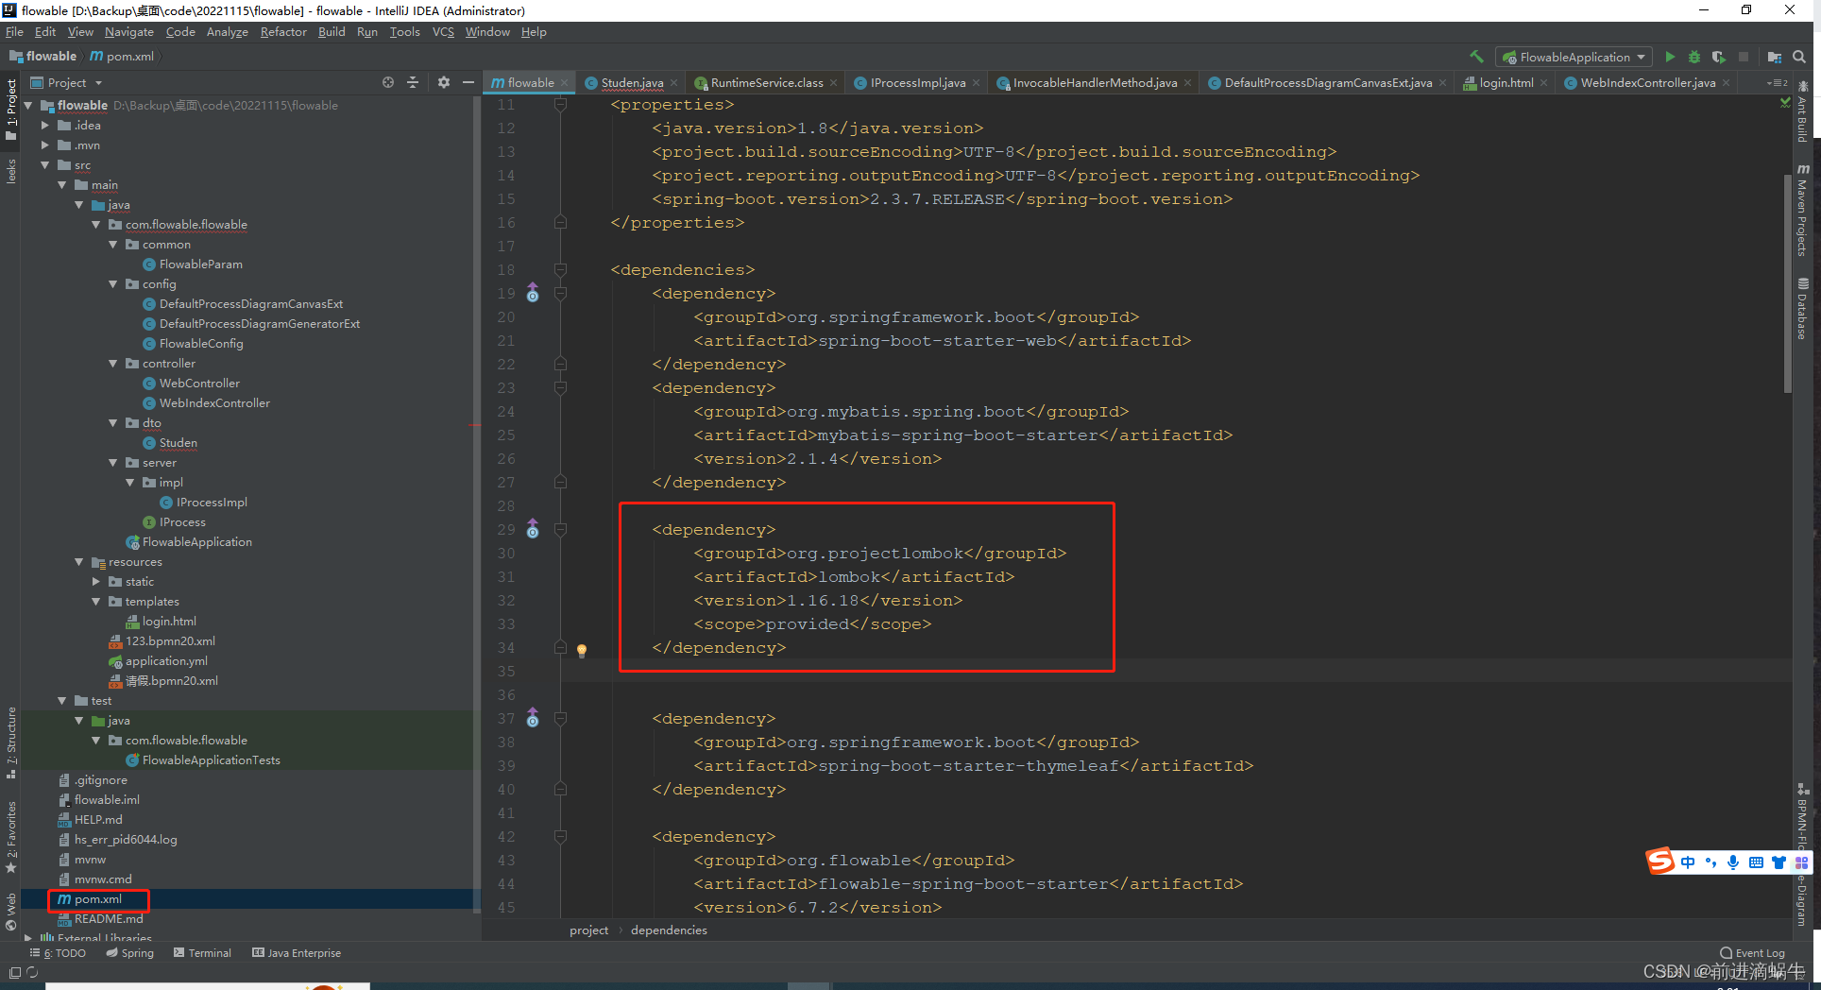The height and width of the screenshot is (990, 1821).
Task: Open the FlowableApplication run configuration dropdown
Action: click(1573, 57)
